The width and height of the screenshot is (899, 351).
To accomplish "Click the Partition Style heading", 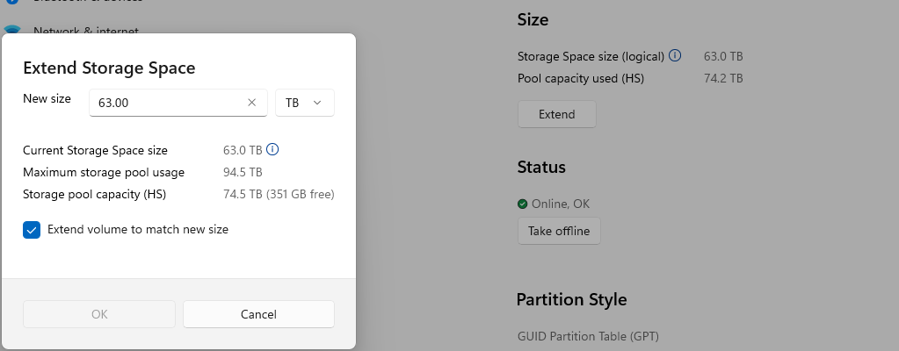I will tap(571, 299).
